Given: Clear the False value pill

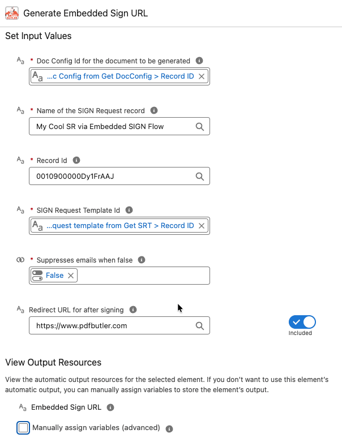Looking at the screenshot, I should tap(71, 276).
